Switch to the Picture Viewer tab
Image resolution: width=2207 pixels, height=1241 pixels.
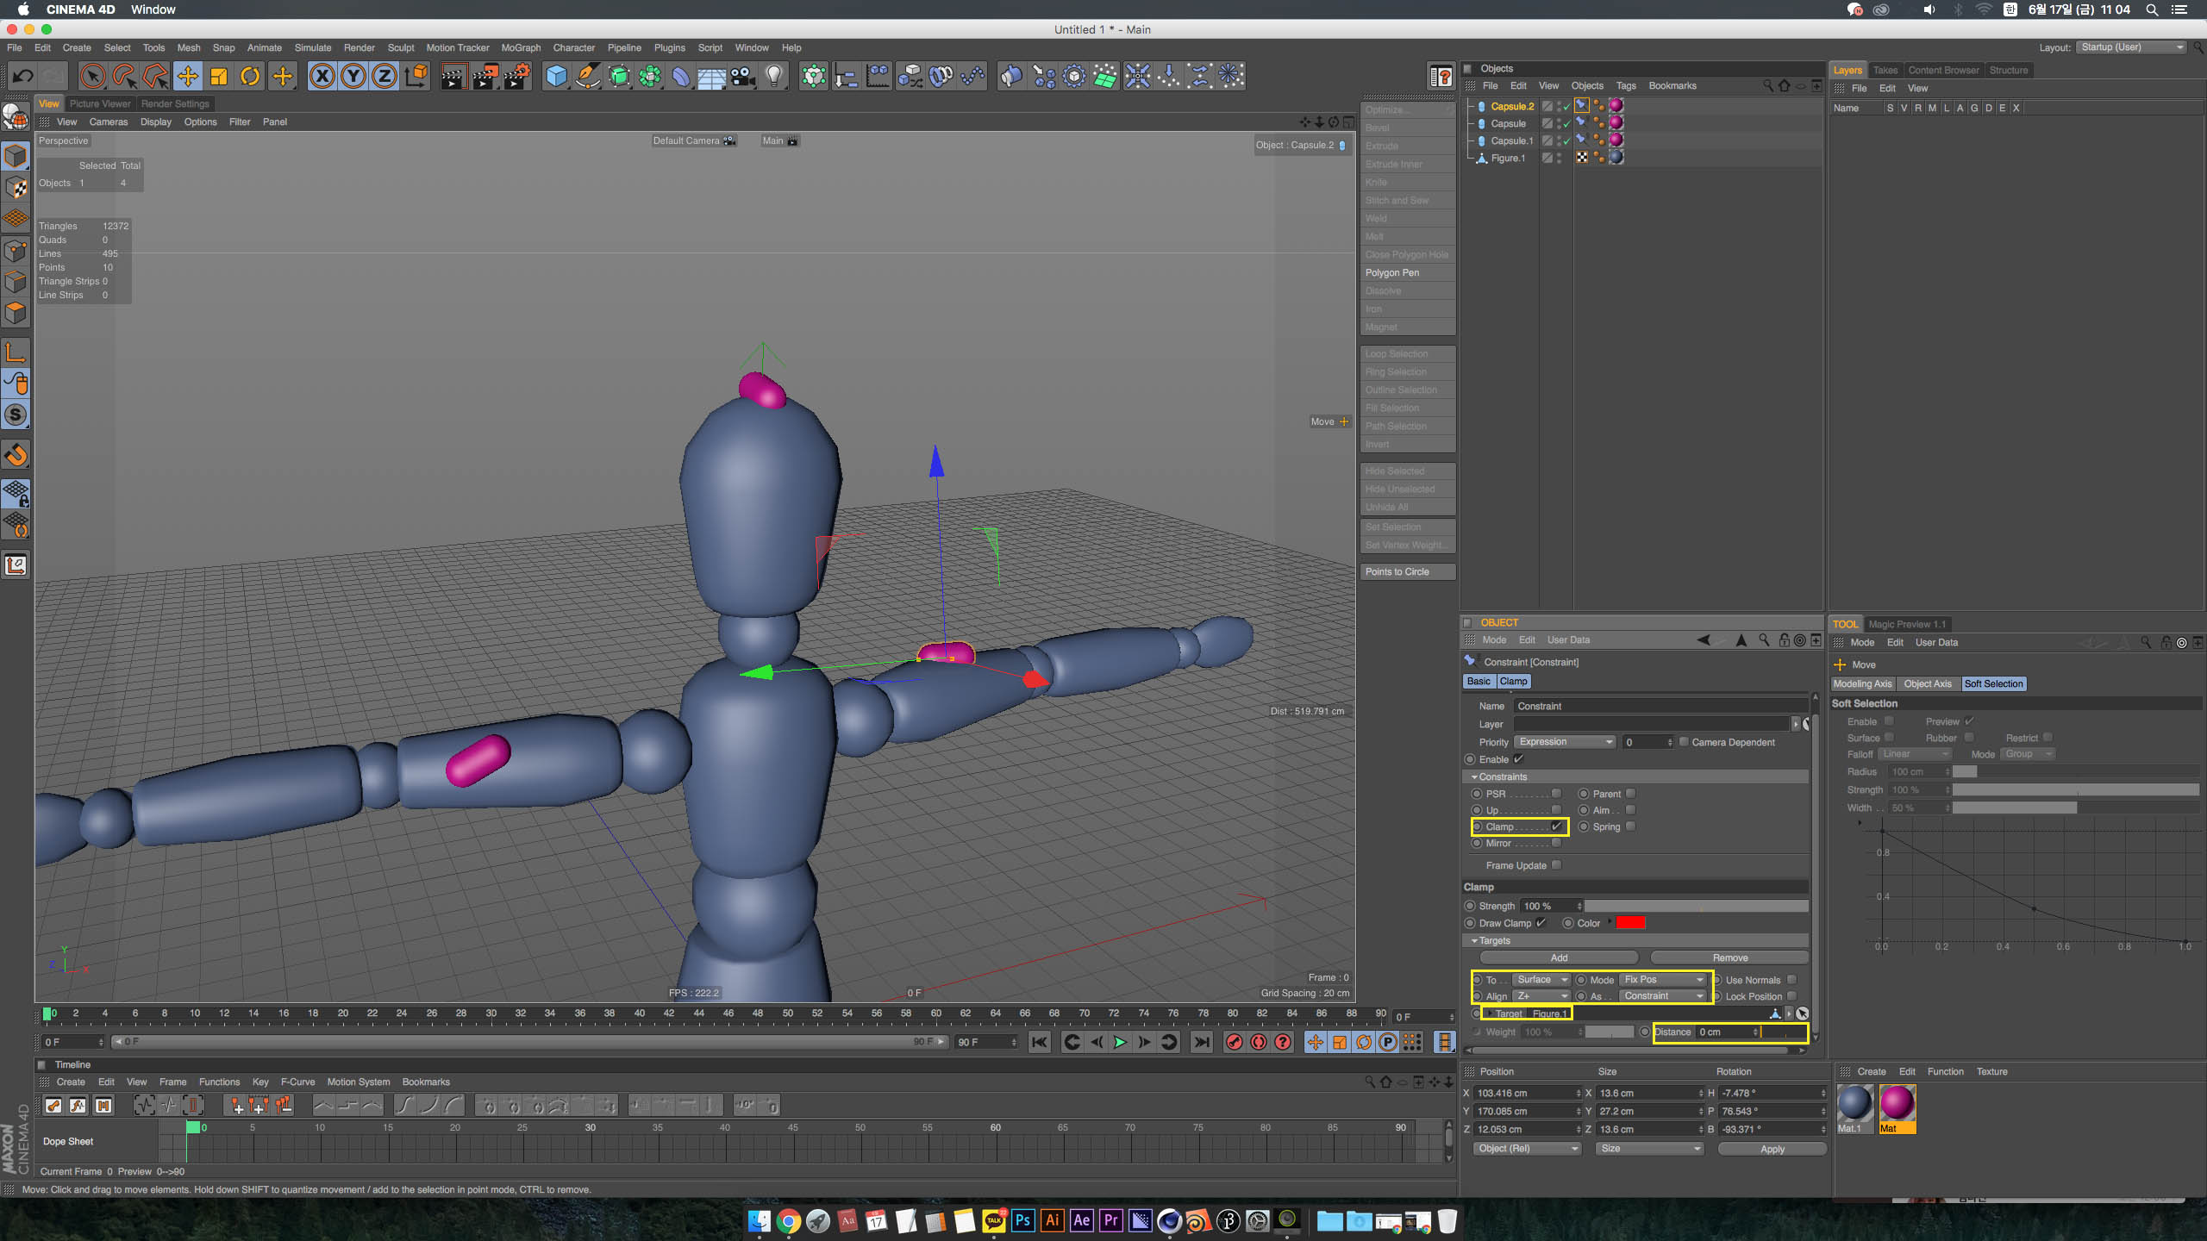click(x=100, y=103)
